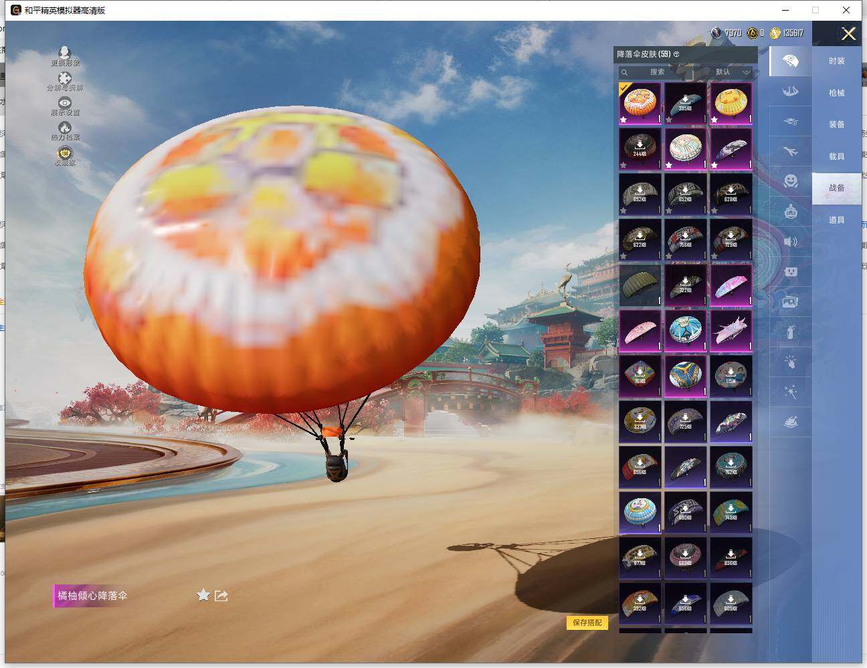Image resolution: width=867 pixels, height=668 pixels.
Task: Select the speaker voice category icon
Action: coord(790,241)
